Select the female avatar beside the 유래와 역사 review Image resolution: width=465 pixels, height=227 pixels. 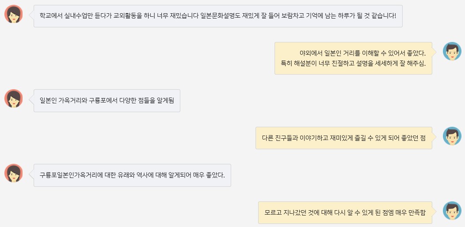[x=14, y=173]
